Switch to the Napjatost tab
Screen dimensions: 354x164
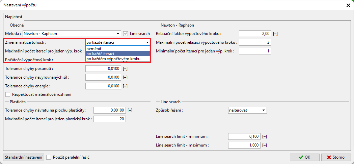pos(13,16)
